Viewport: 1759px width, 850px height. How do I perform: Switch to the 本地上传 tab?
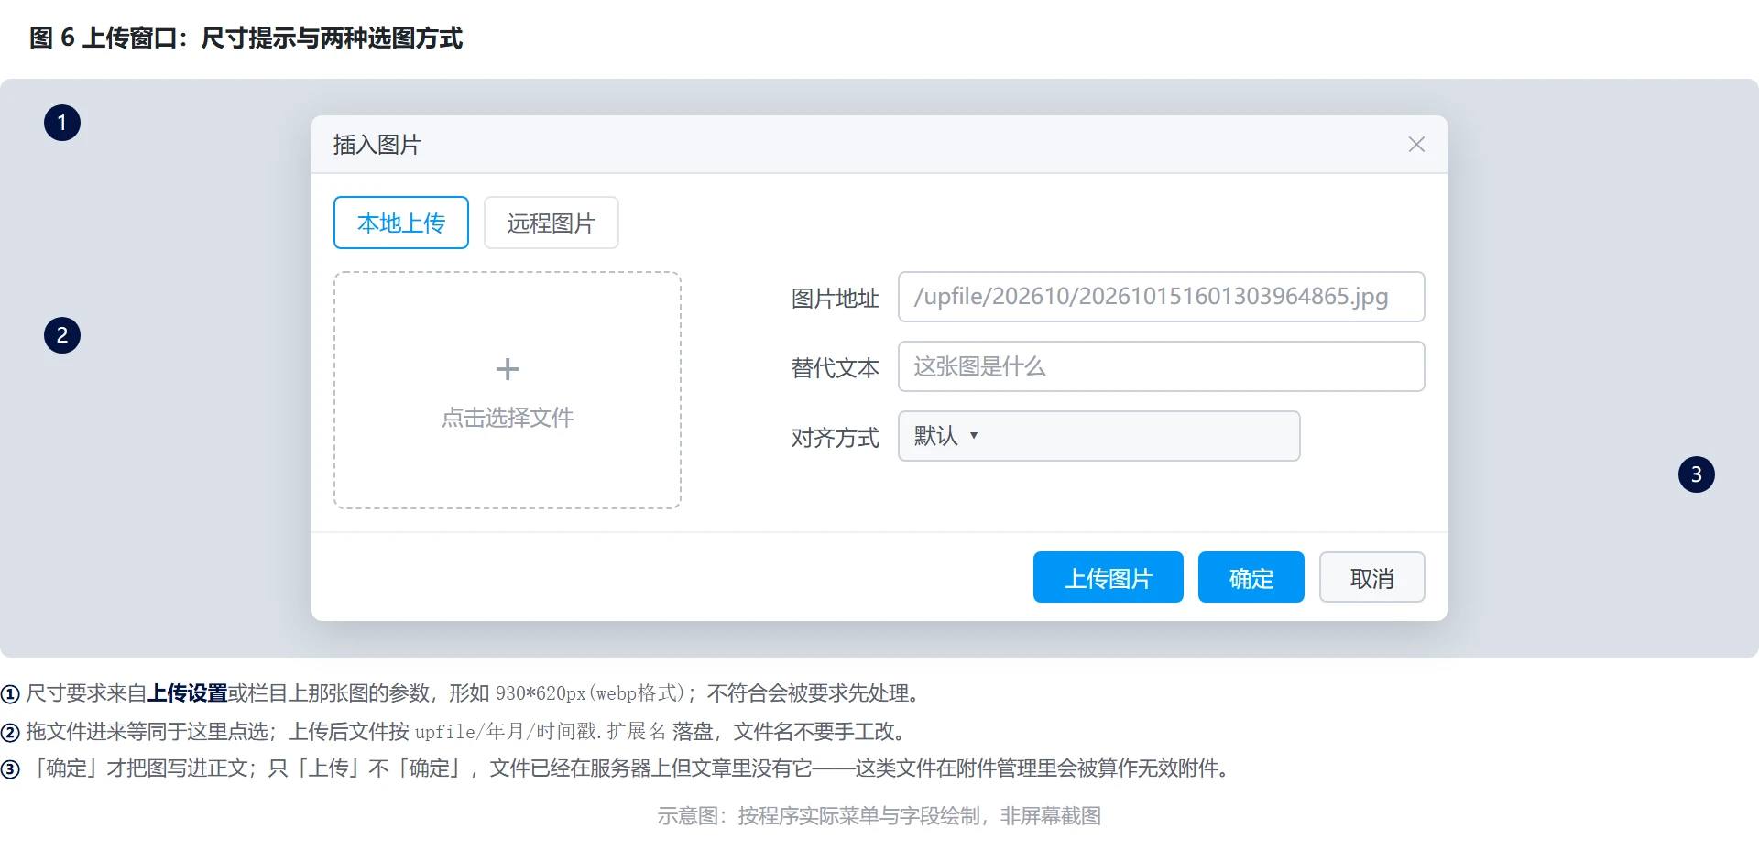pyautogui.click(x=401, y=223)
